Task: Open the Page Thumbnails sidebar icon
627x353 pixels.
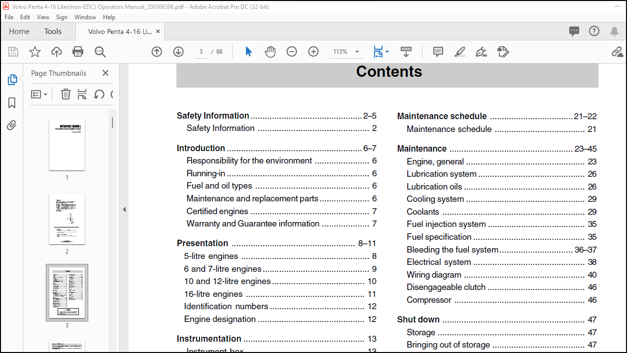Action: 12,80
